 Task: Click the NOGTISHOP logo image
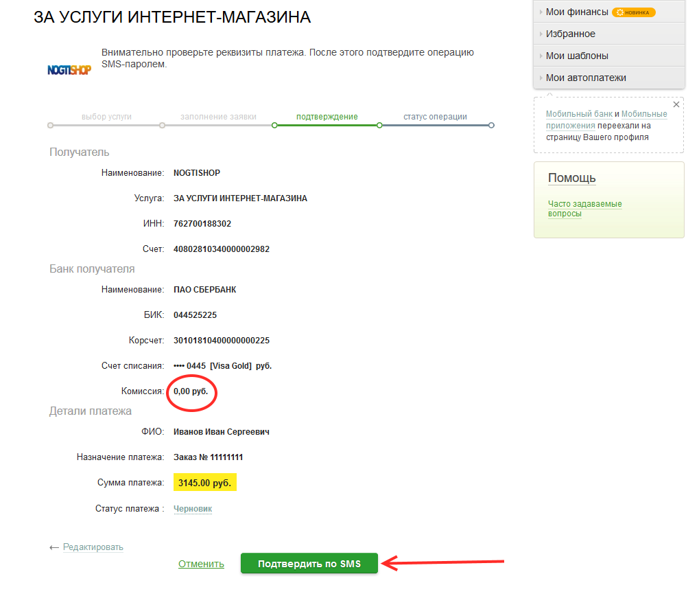pos(69,69)
